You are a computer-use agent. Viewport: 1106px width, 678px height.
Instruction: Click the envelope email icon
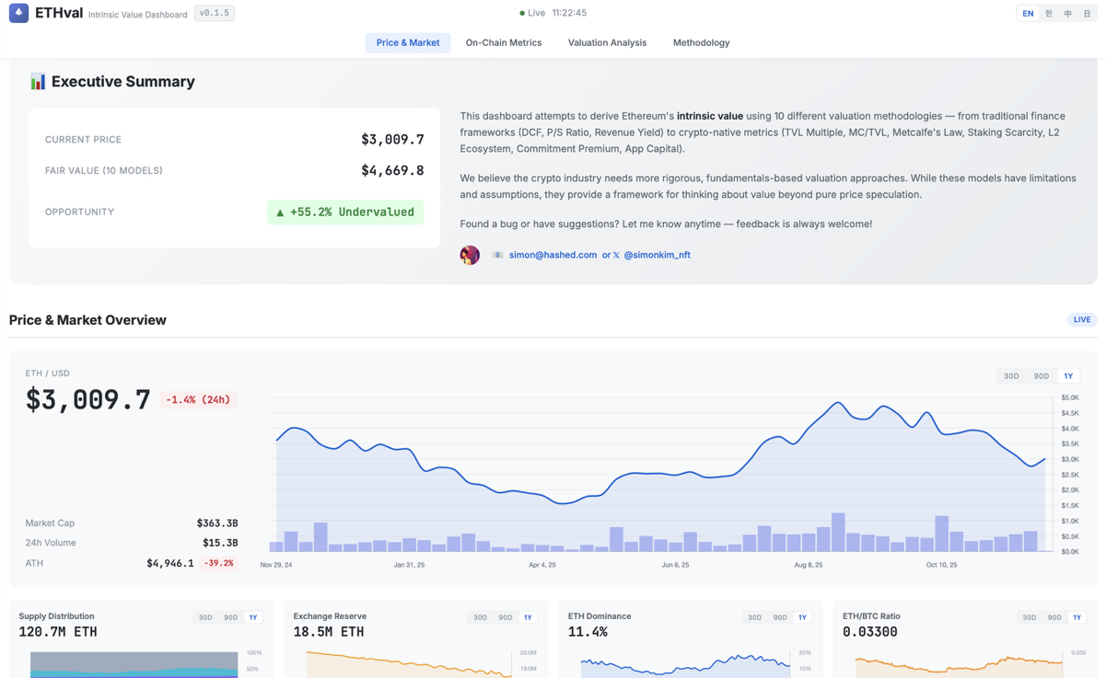pos(497,255)
